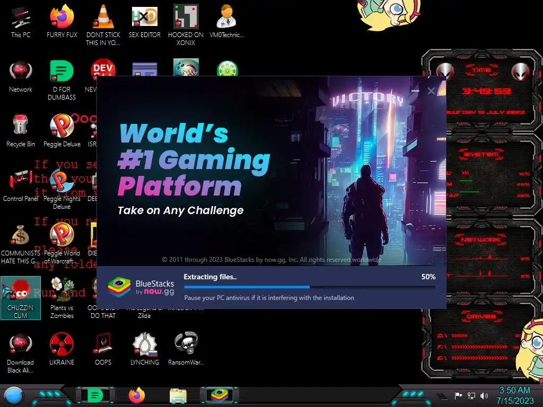Click the red DEV desktop icon
543x407 pixels.
(x=103, y=67)
